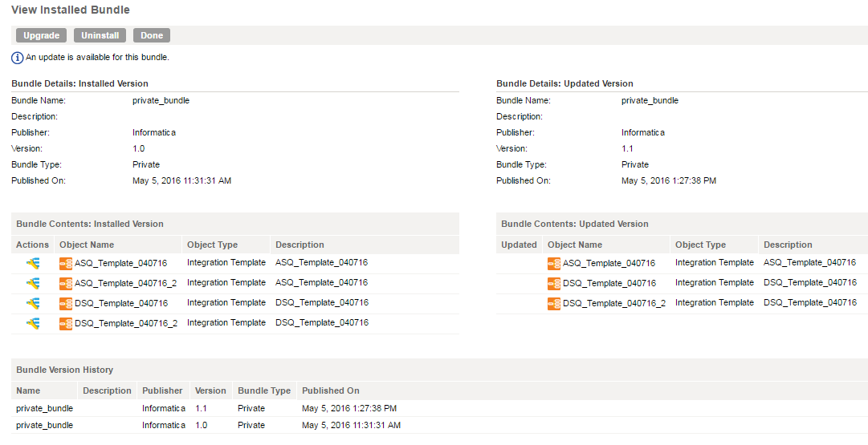Click May 5, 2016 1:27:38 PM history cell
868x445 pixels.
[349, 408]
